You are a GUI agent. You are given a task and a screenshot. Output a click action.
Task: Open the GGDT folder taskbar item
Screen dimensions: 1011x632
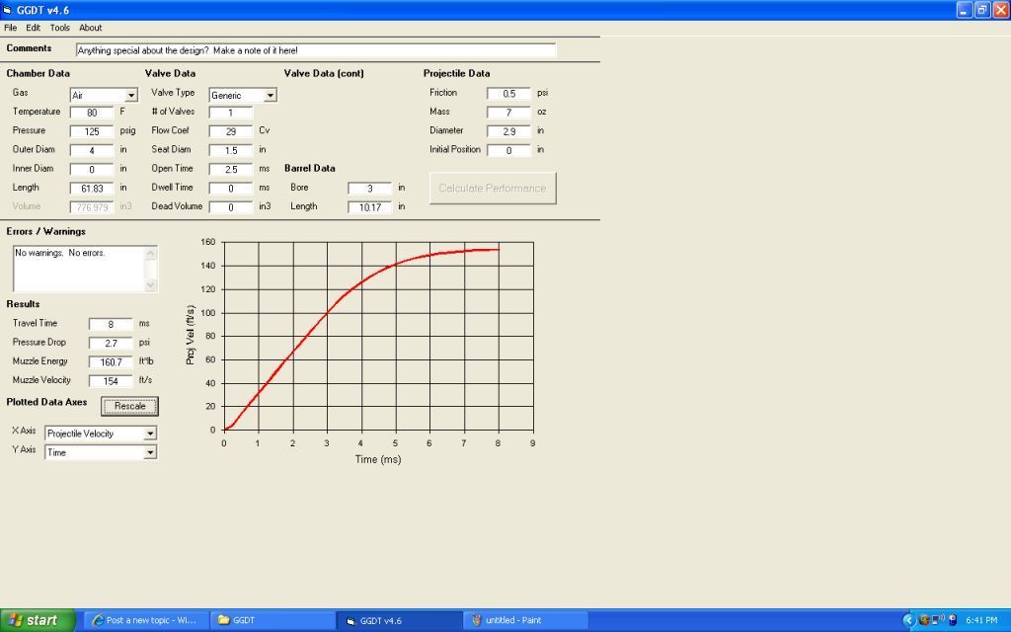(x=272, y=620)
